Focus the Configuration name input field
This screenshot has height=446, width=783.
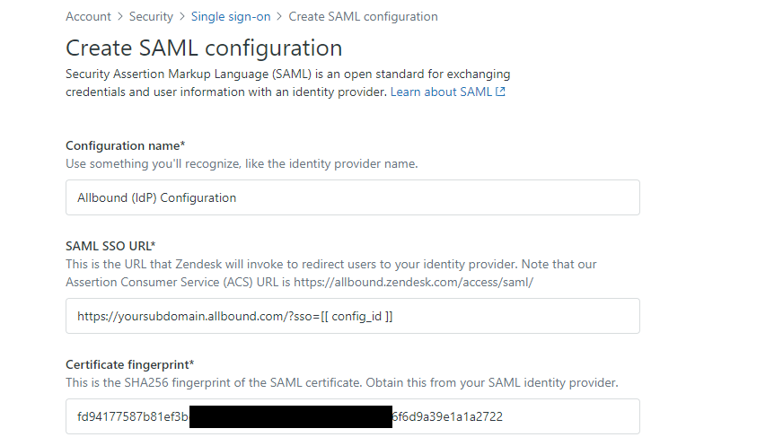coord(353,197)
